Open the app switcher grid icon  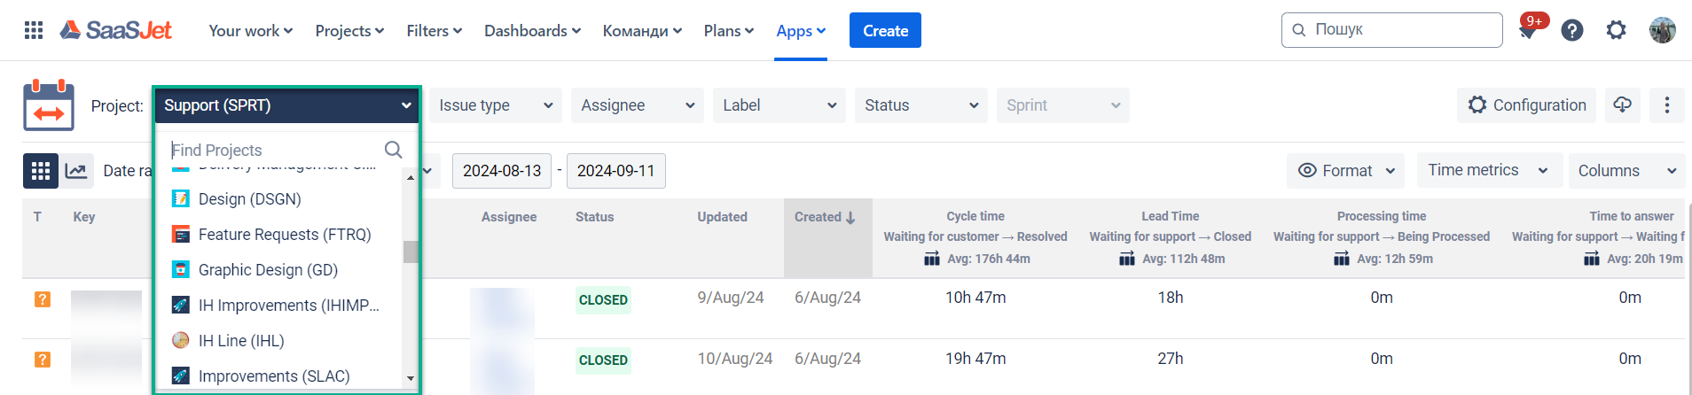click(34, 31)
